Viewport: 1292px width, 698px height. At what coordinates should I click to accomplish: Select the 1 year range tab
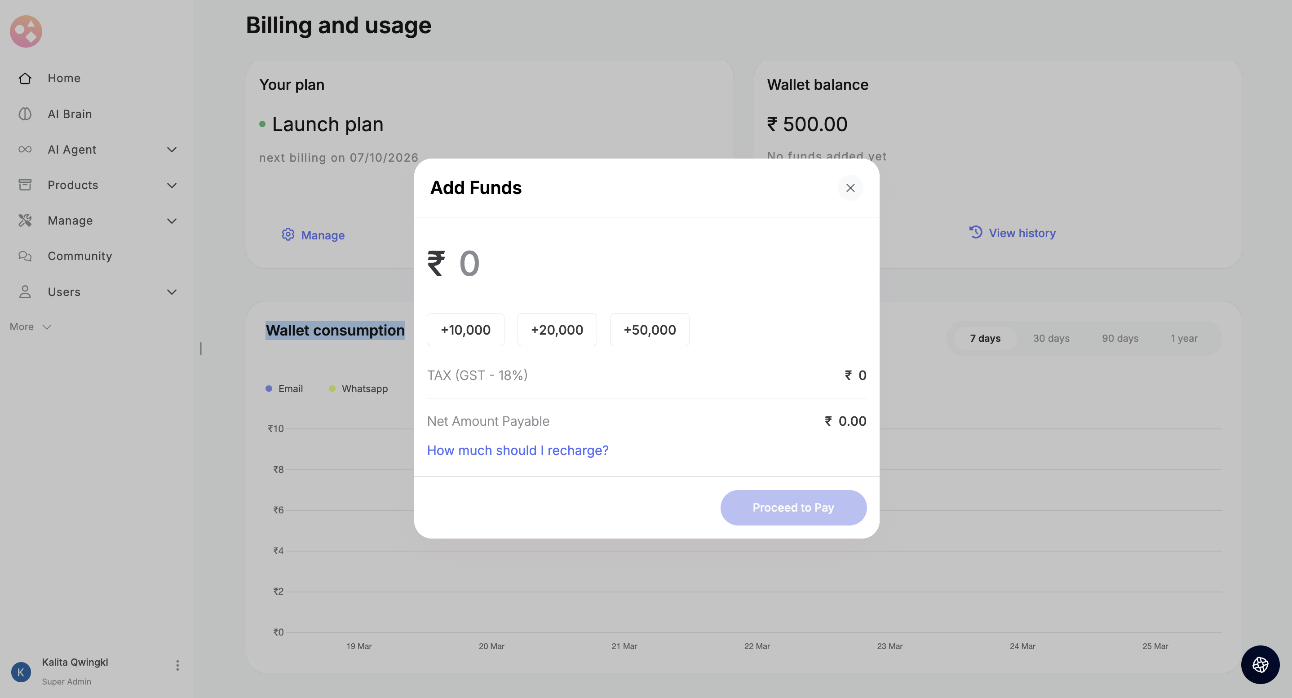coord(1184,339)
